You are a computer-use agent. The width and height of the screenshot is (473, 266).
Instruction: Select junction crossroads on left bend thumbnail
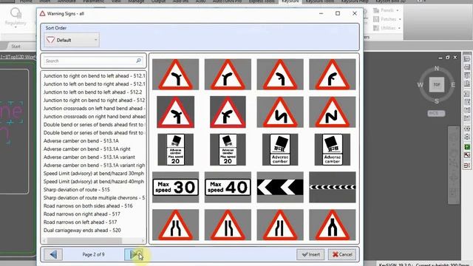(175, 112)
